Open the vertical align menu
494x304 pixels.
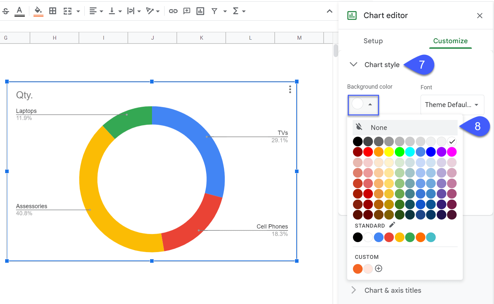pos(115,11)
